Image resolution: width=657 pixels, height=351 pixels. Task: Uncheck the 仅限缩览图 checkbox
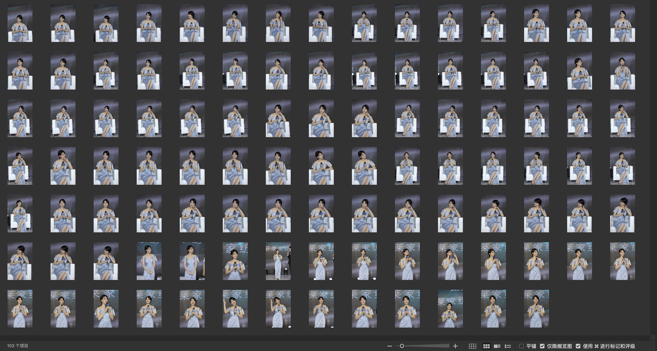tap(542, 346)
